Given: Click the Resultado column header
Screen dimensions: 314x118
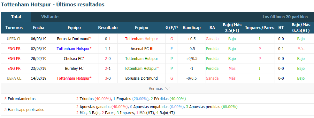Looking at the screenshot, I should pyautogui.click(x=108, y=28).
